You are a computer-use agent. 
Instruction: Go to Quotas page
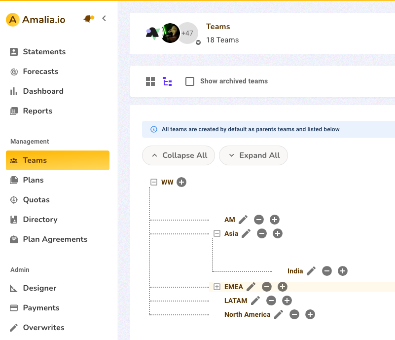point(58,200)
